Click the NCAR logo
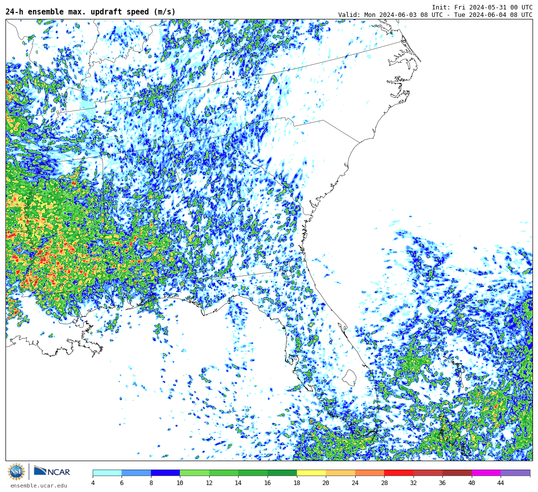 pos(52,472)
